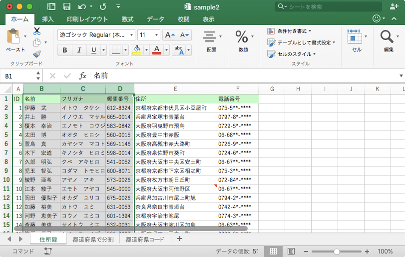
Task: Expand the font color dropdown arrow
Action: tap(166, 50)
